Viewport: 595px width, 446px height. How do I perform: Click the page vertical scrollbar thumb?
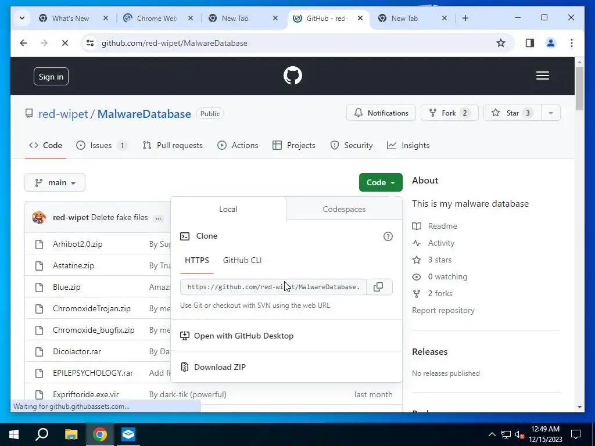coord(579,89)
